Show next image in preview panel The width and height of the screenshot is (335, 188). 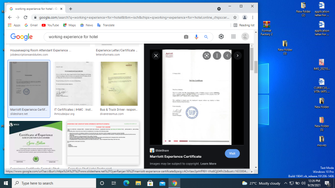click(237, 56)
